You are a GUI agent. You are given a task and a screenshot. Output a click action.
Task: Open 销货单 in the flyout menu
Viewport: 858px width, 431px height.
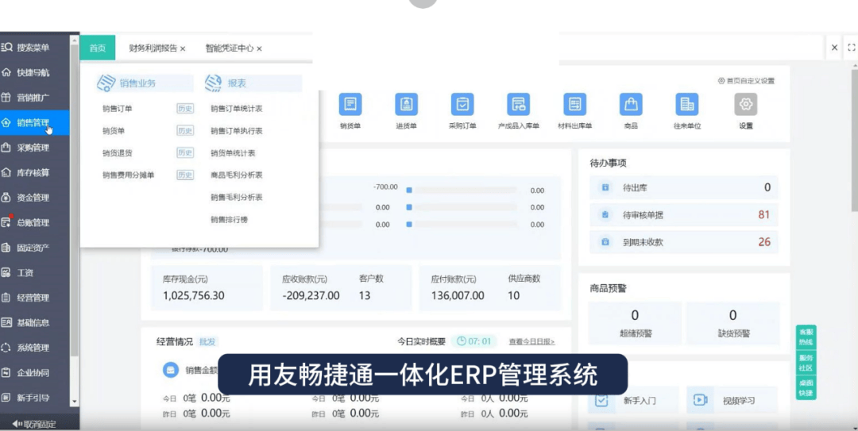[x=114, y=131]
